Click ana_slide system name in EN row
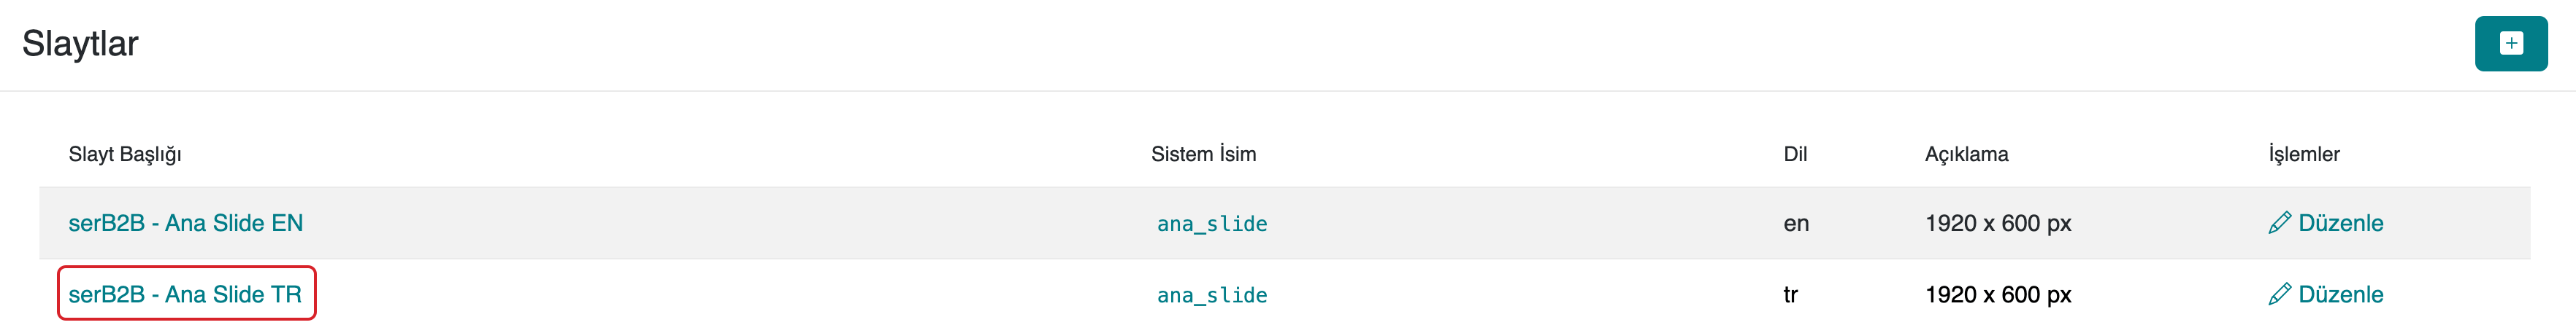The image size is (2576, 325). click(1212, 224)
